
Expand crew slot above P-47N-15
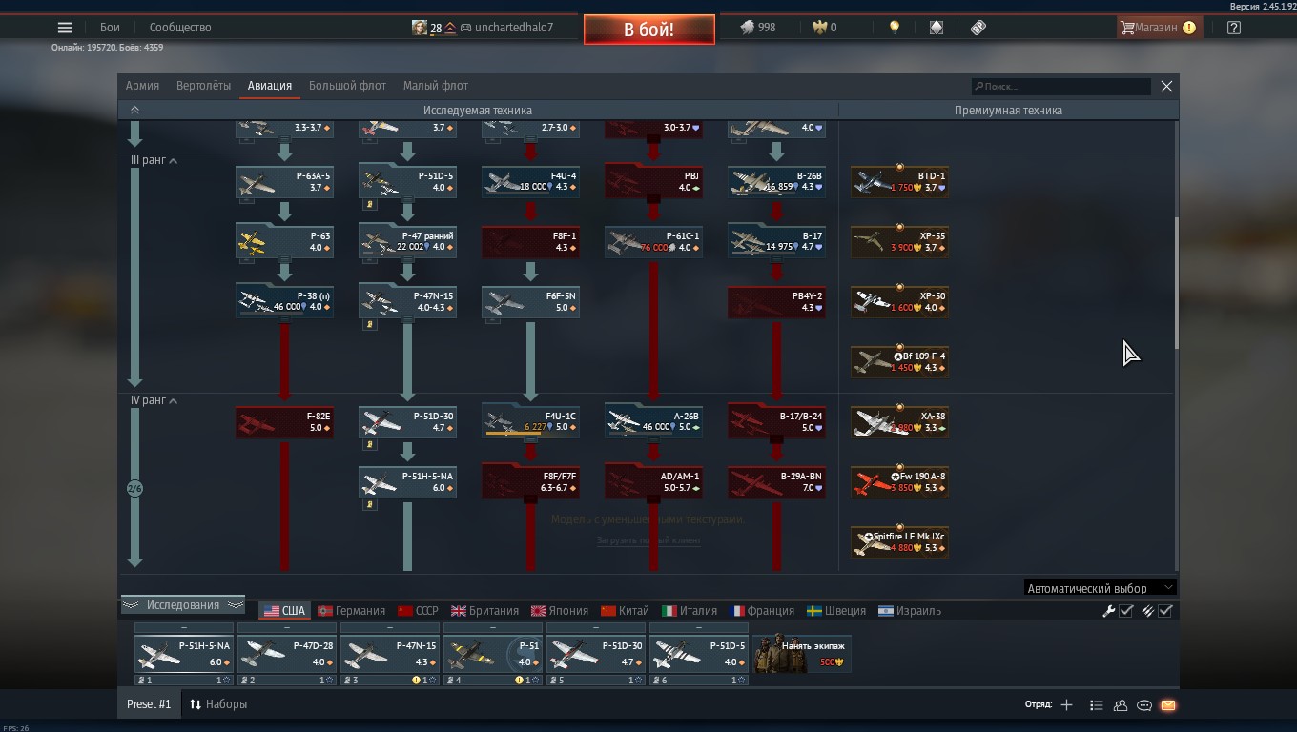click(x=389, y=628)
